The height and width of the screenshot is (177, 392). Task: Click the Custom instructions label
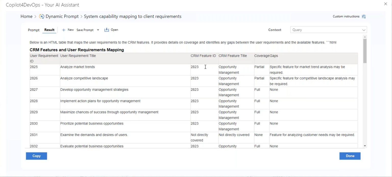(347, 16)
